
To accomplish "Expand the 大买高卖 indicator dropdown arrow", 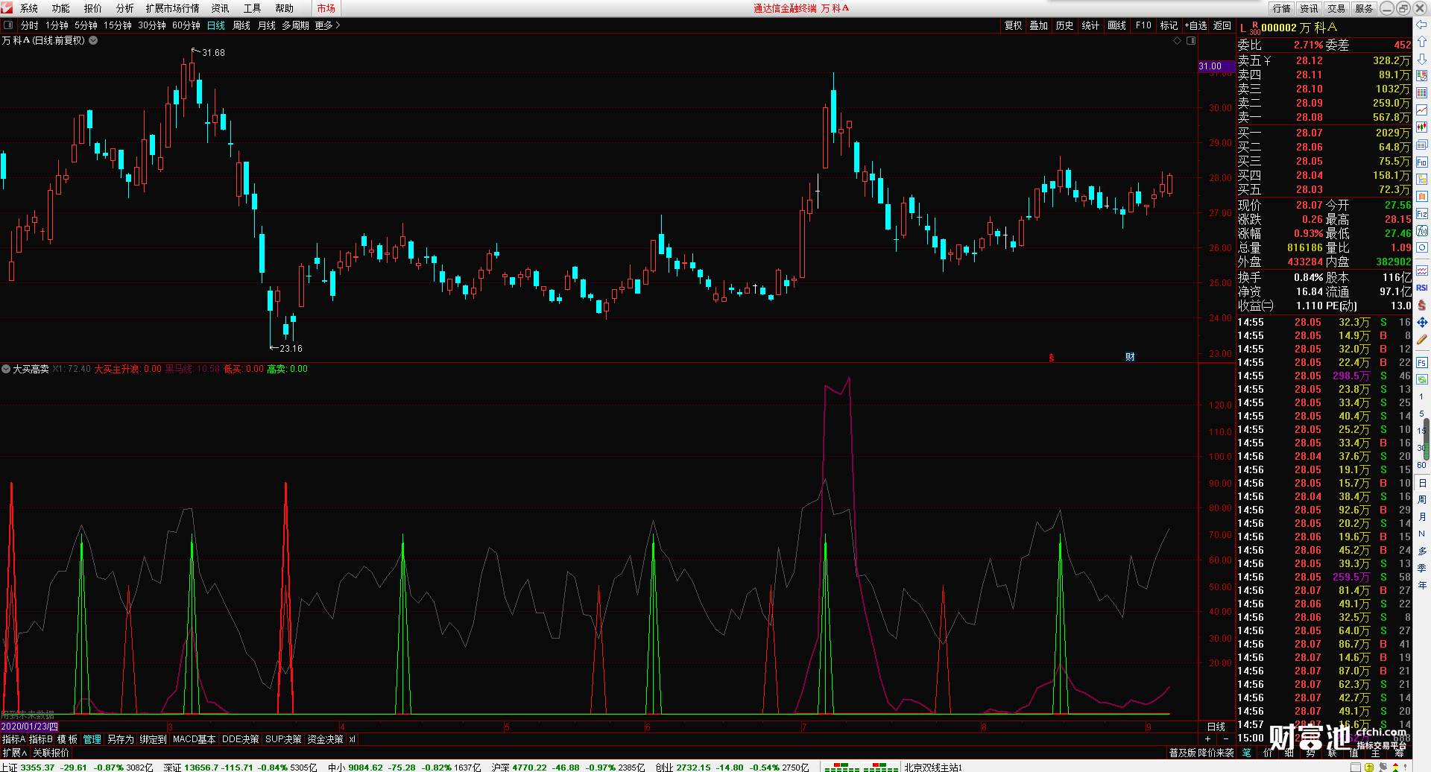I will [x=6, y=369].
